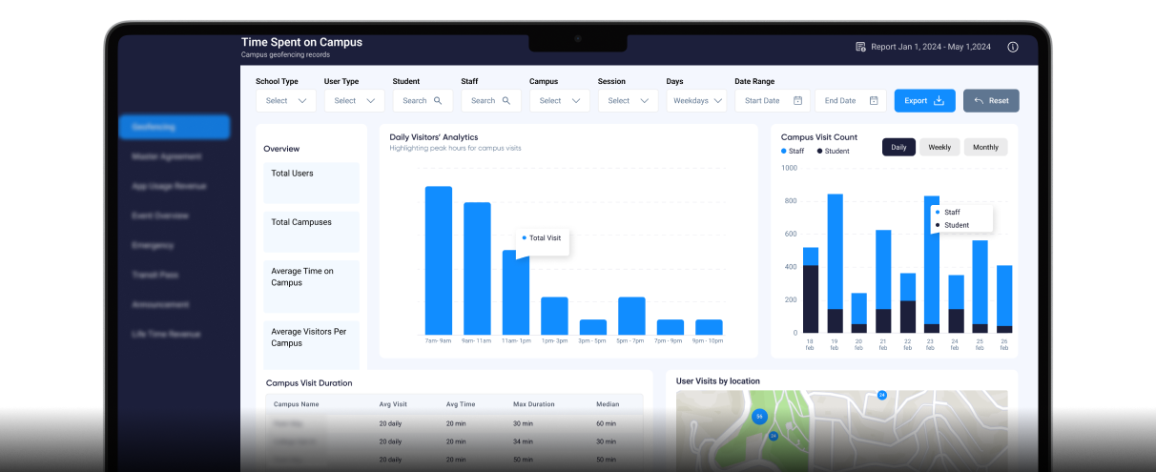
Task: Click the 25 feb bar in Campus Visit Count
Action: 980,286
